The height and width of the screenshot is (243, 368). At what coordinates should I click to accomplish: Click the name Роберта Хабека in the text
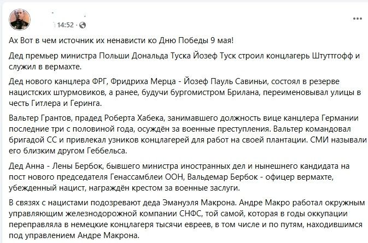pyautogui.click(x=133, y=117)
